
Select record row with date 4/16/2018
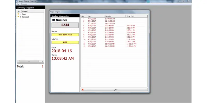tap(114, 19)
